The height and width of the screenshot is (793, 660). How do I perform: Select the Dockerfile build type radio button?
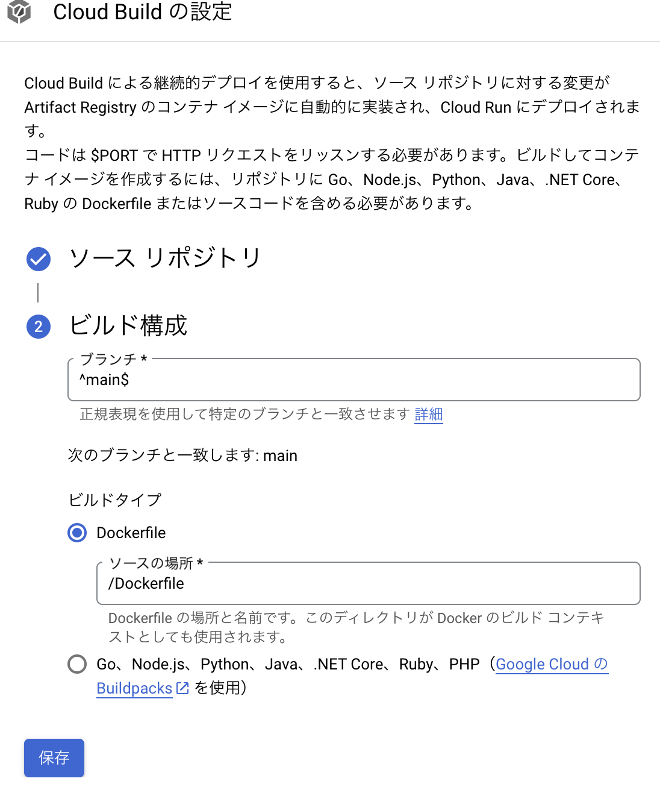click(76, 533)
